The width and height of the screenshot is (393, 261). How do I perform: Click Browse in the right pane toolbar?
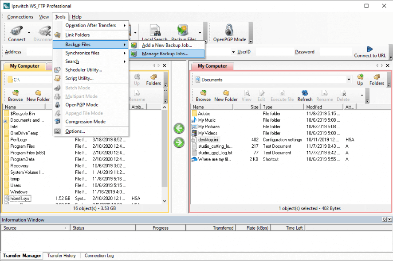point(203,96)
